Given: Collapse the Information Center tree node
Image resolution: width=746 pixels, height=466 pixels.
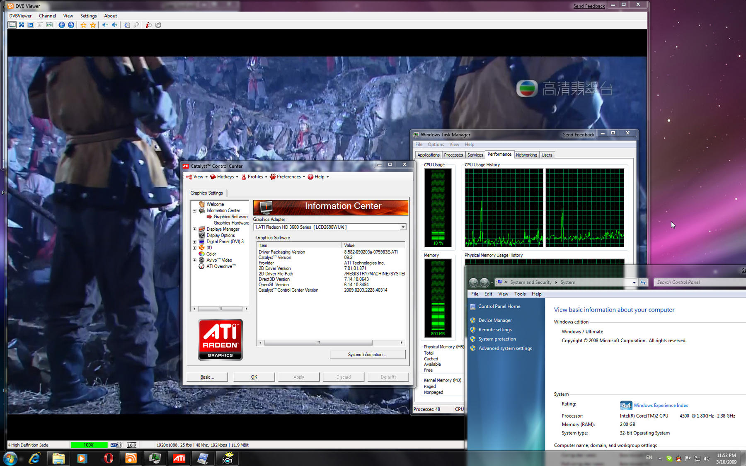Looking at the screenshot, I should click(194, 210).
